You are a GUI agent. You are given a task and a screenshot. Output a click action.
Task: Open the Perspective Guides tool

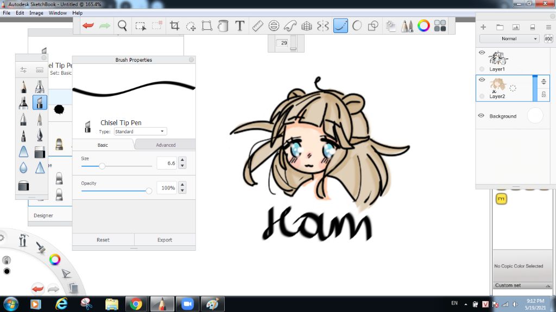click(x=306, y=26)
